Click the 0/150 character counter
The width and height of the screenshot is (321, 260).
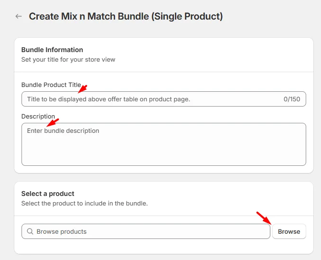(x=292, y=99)
